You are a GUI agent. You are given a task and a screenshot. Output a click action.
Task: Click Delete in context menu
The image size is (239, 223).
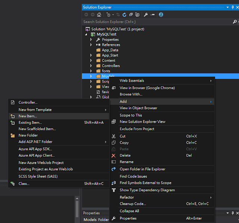[162, 156]
